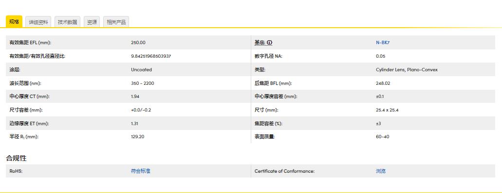Image resolution: width=502 pixels, height=193 pixels.
Task: Open the 符合标准 RoHS link
Action: coord(141,171)
